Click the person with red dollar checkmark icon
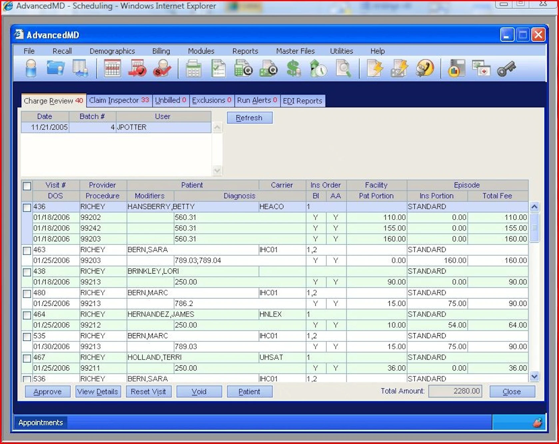The image size is (559, 444). pyautogui.click(x=162, y=68)
